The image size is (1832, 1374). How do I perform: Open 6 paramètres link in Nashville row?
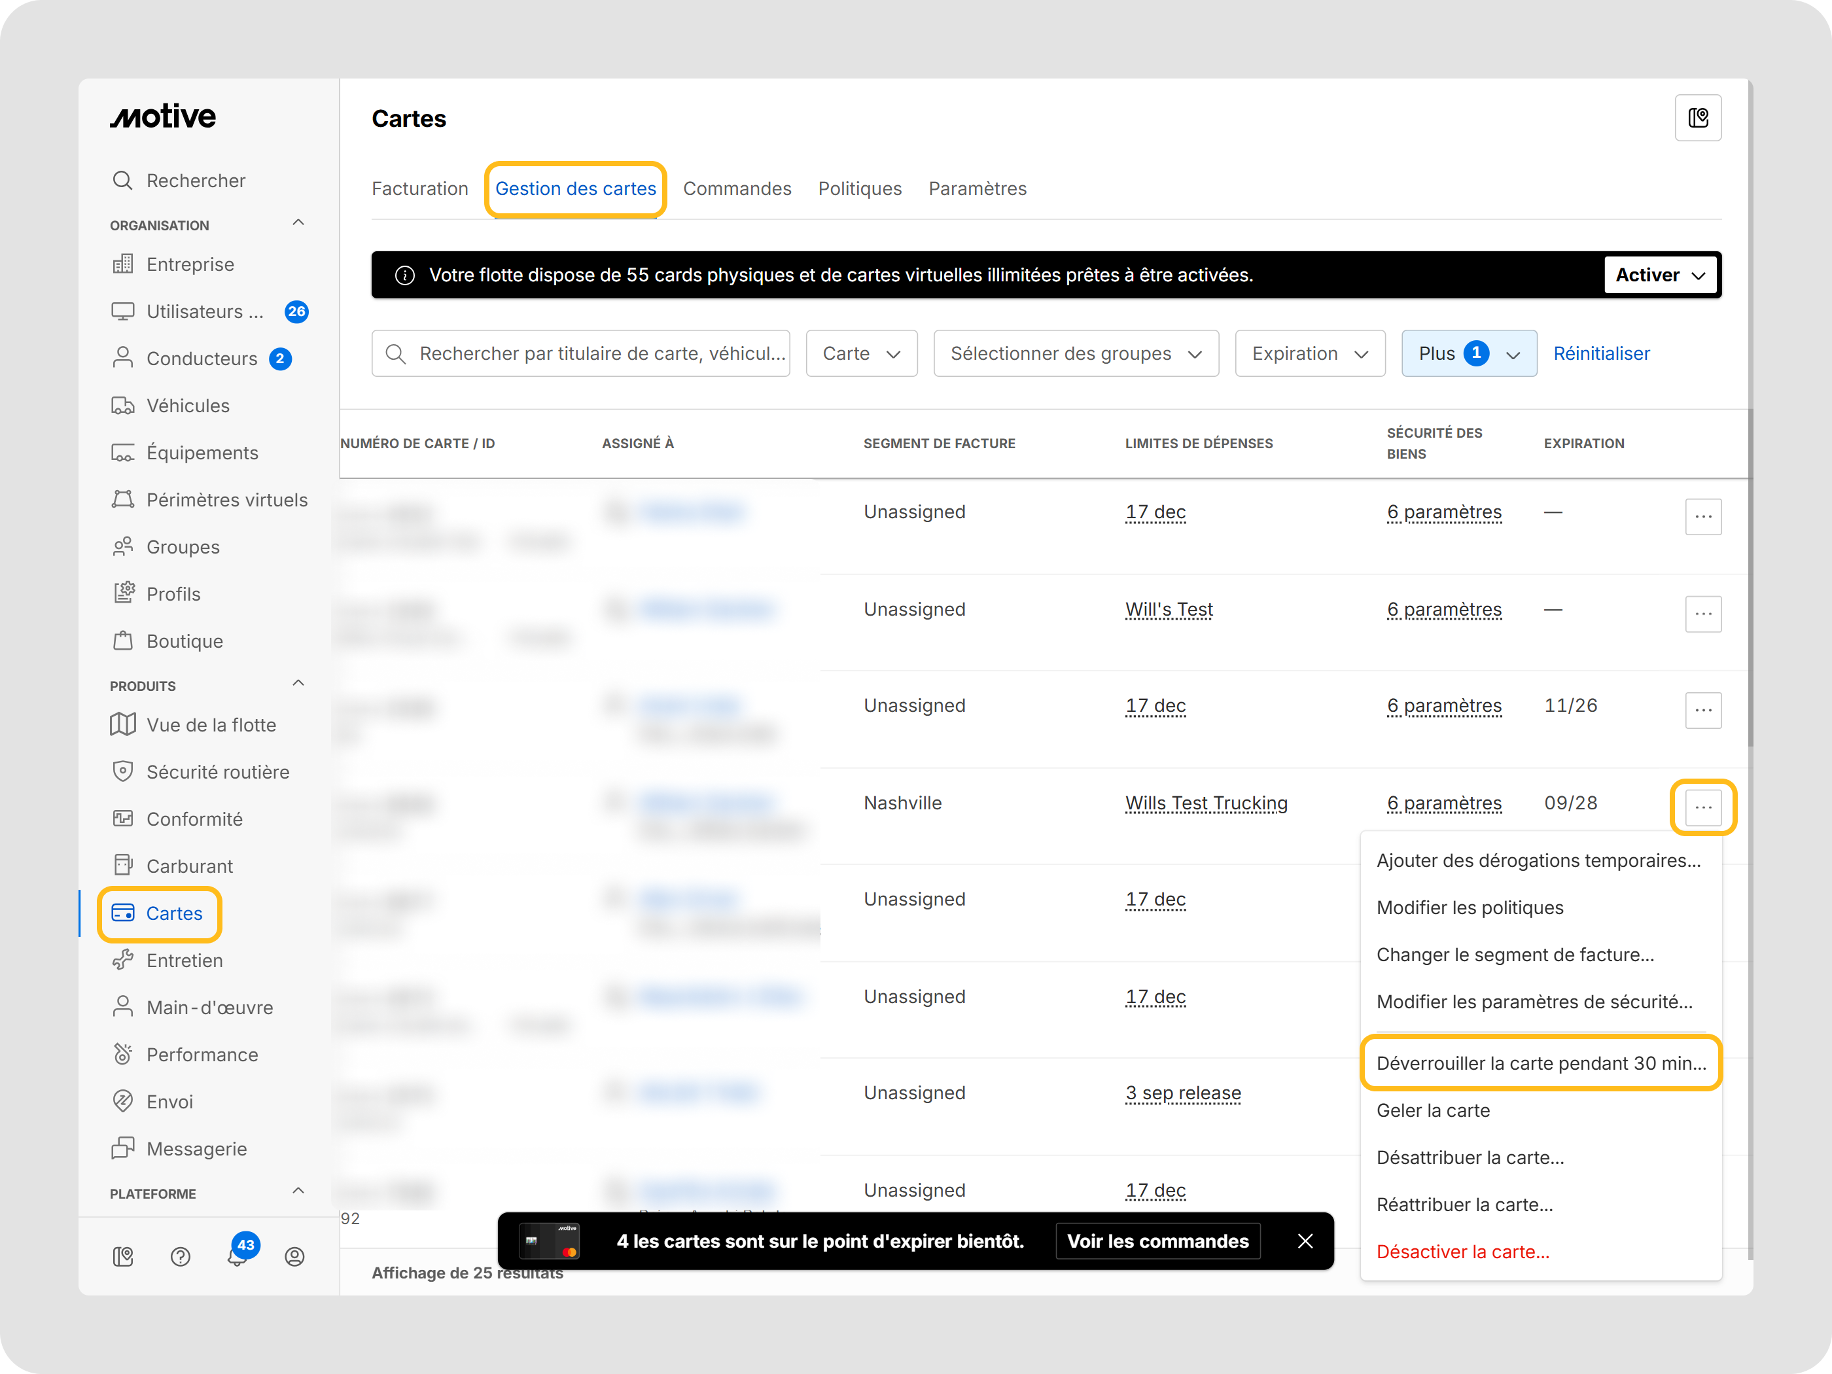(1445, 804)
